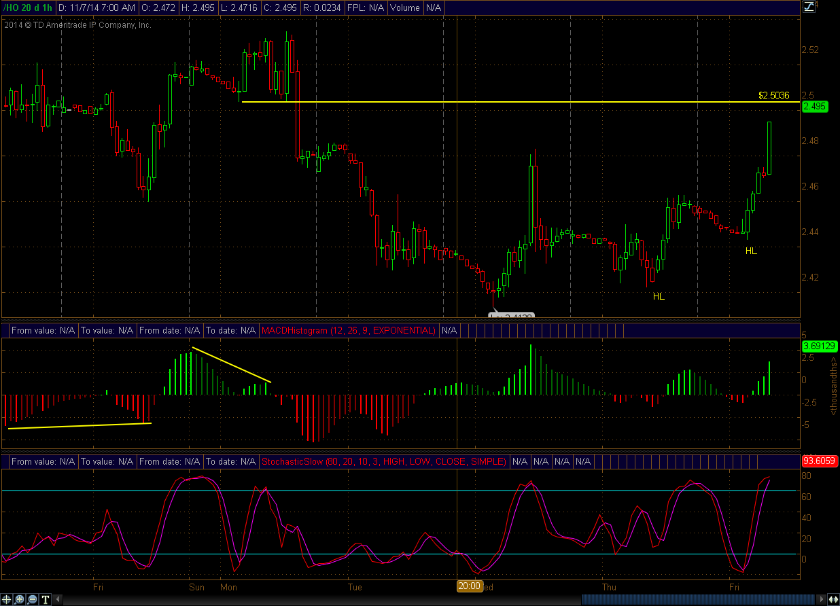Click the right scroll arrow on time axis
The width and height of the screenshot is (840, 606).
tap(822, 599)
